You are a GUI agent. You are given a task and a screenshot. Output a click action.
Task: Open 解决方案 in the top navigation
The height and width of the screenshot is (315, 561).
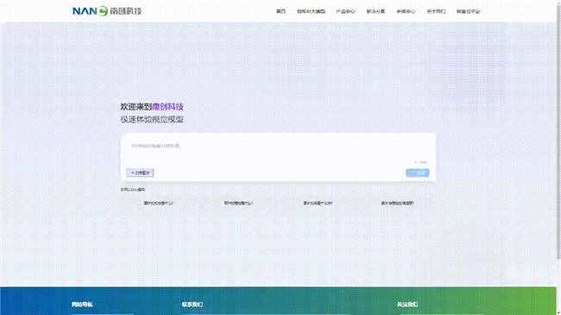(x=375, y=11)
